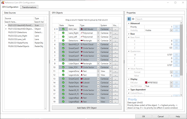This screenshot has height=119, width=187.
Task: Click the Visibility property binding icon
Action: tap(176, 30)
